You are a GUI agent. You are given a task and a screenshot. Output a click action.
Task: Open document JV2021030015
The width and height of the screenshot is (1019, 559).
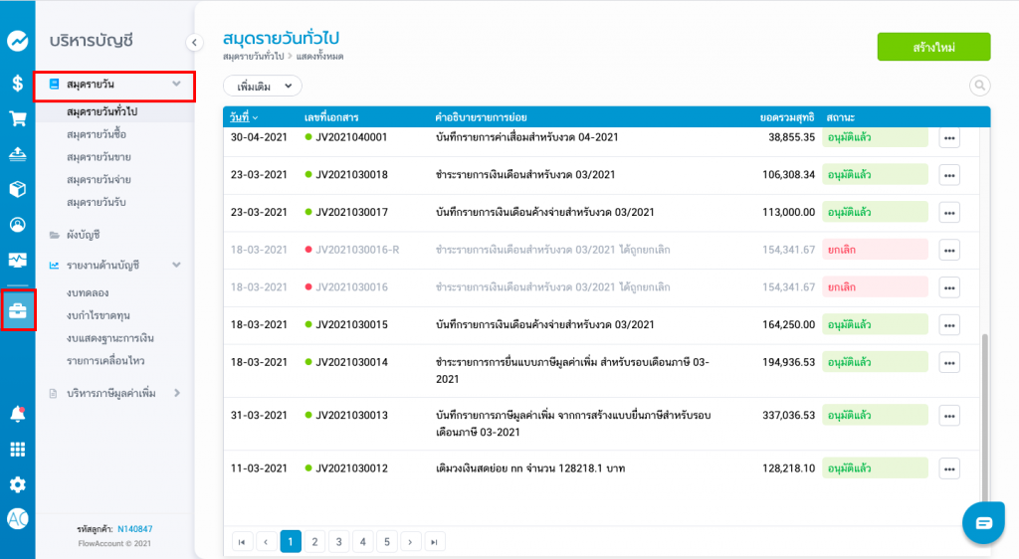pyautogui.click(x=351, y=324)
